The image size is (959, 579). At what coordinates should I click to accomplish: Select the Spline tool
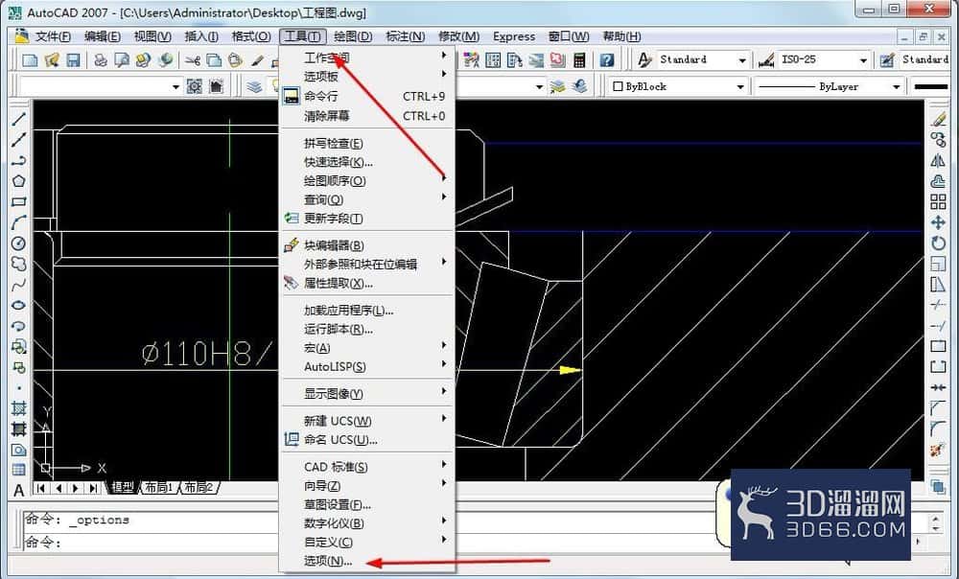point(19,285)
